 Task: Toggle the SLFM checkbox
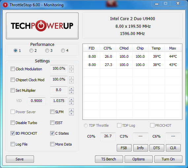point(52,112)
